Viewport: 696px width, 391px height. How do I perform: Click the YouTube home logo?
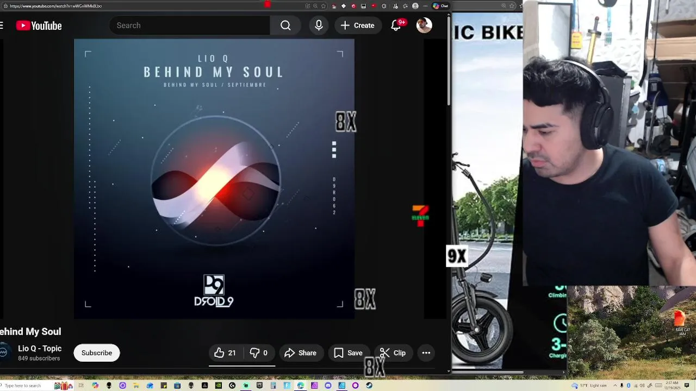(39, 26)
